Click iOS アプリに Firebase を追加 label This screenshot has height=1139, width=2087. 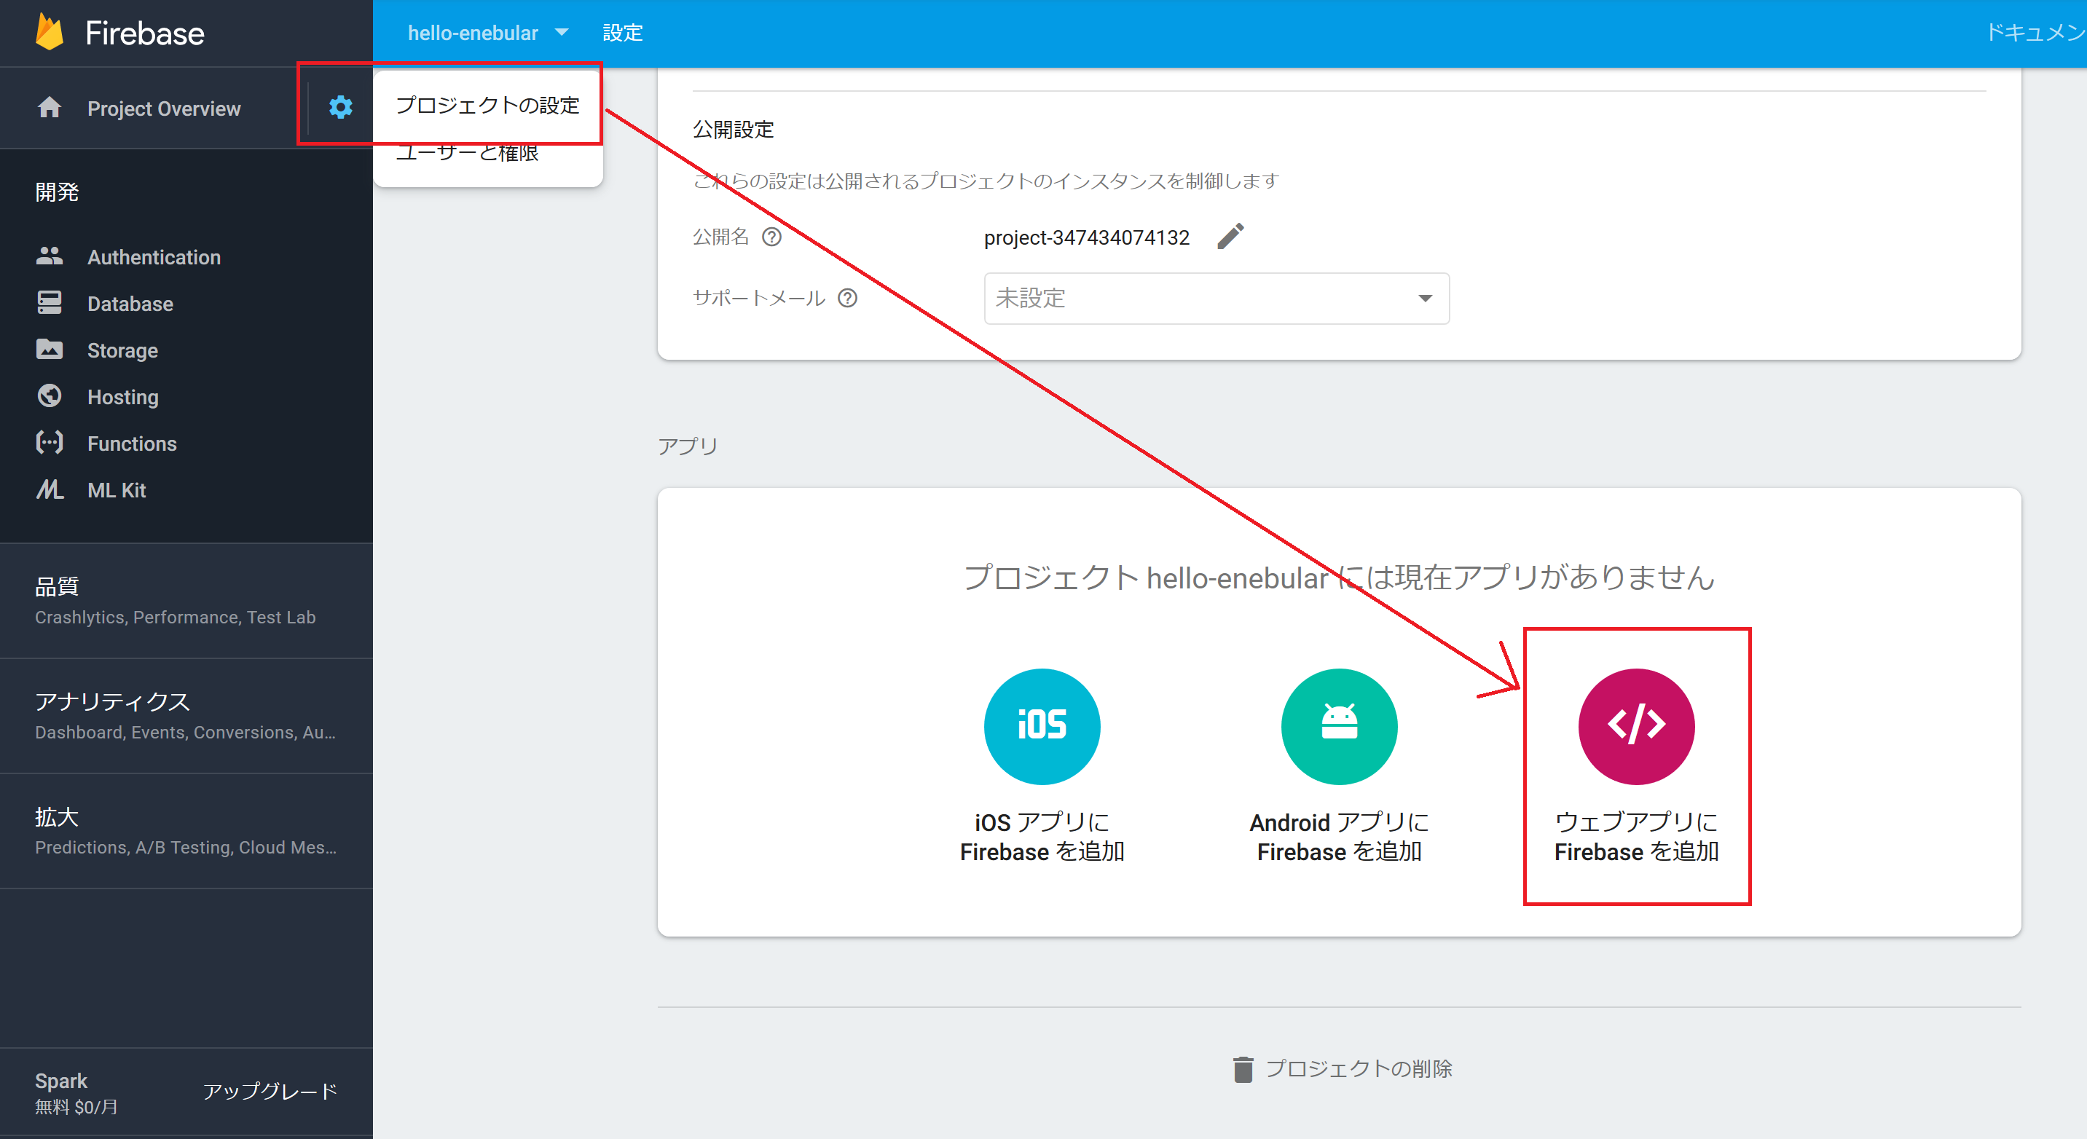coord(1042,837)
